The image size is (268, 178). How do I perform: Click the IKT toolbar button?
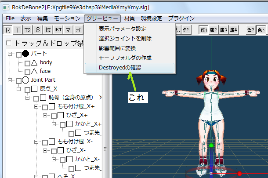pos(58,30)
